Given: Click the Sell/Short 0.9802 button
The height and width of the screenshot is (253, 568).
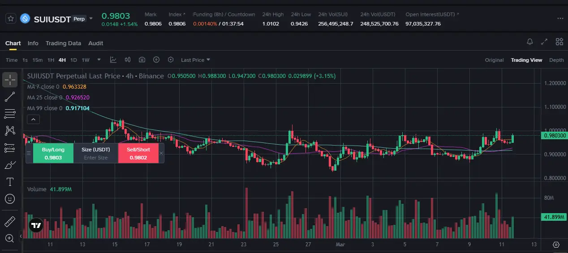Looking at the screenshot, I should pos(138,153).
